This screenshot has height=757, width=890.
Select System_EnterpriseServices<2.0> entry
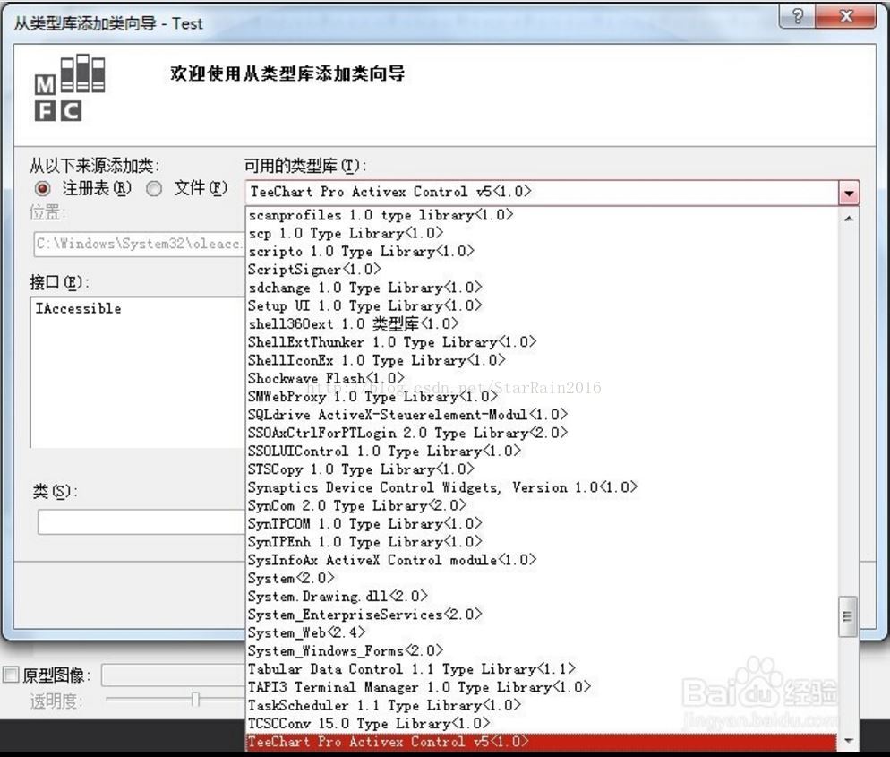pos(542,615)
